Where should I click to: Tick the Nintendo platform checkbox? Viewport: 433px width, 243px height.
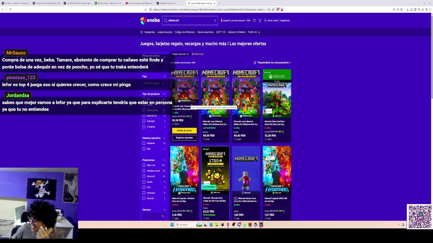(144, 193)
